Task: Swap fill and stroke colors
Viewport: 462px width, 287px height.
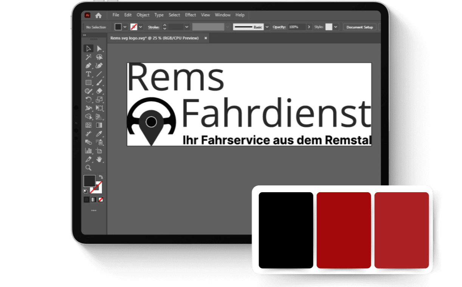Action: click(101, 177)
